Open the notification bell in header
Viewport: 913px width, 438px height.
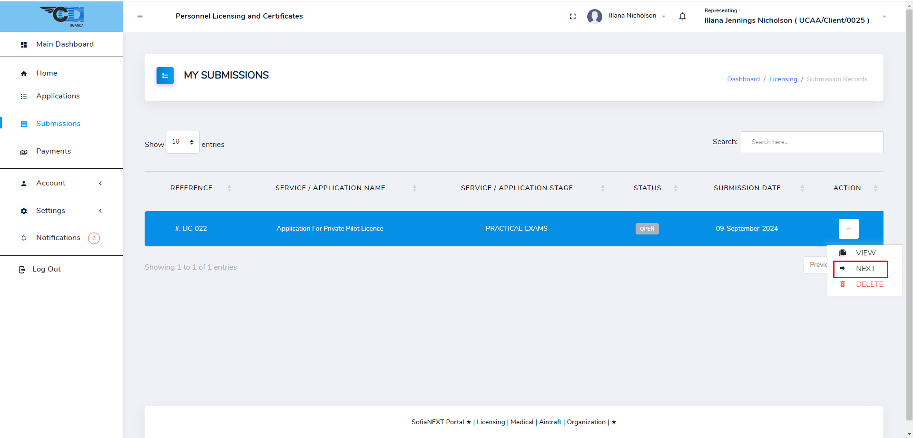click(x=682, y=17)
